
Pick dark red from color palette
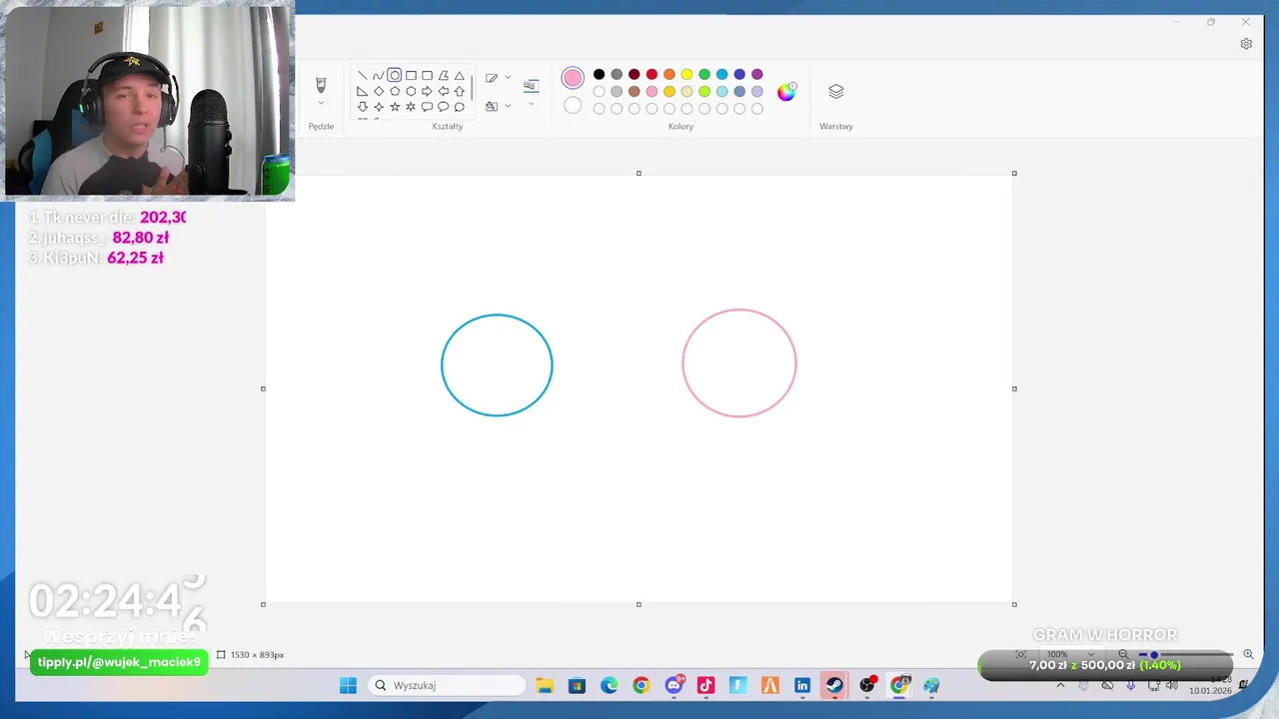click(x=634, y=74)
